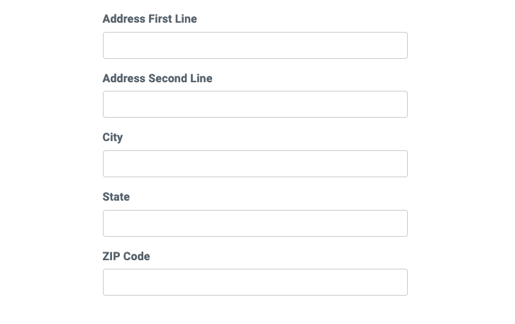515x324 pixels.
Task: Select the text box under Address First Line
Action: 255,45
